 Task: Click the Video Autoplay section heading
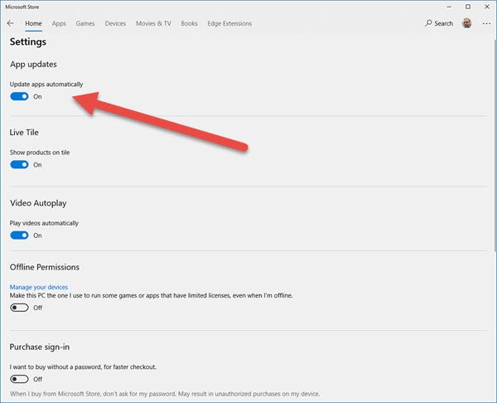click(x=38, y=203)
